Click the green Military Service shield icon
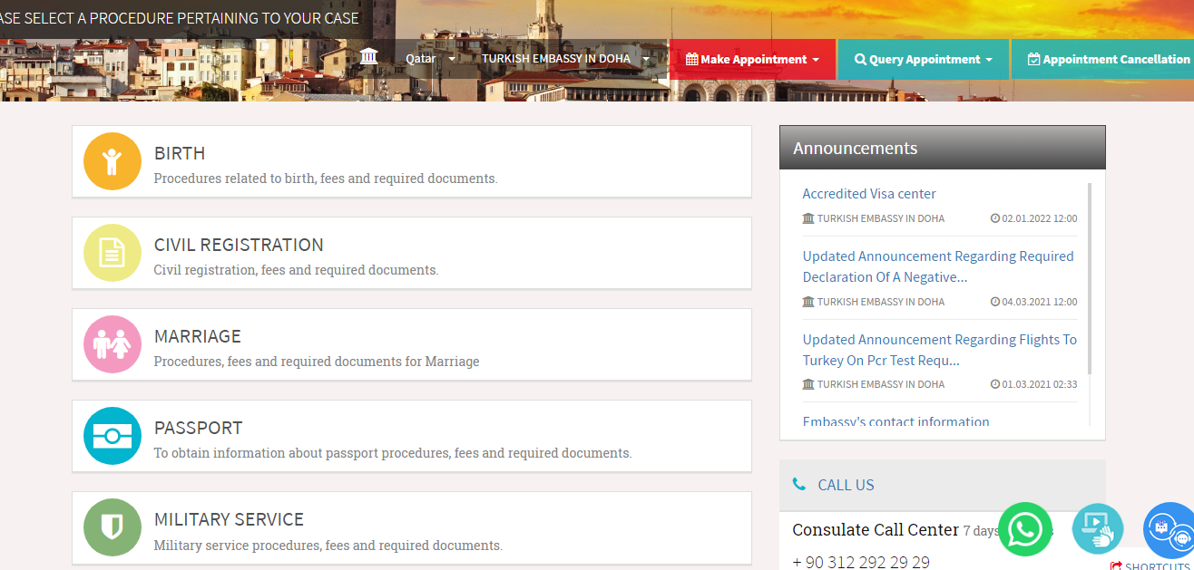The width and height of the screenshot is (1194, 570). tap(112, 527)
